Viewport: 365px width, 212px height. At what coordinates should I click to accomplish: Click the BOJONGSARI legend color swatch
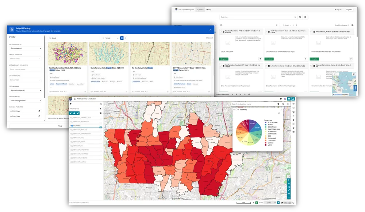(x=266, y=122)
